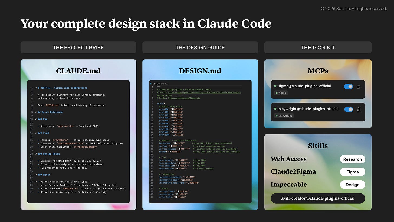The image size is (394, 222).
Task: Click the 'Do not rebuild <JobCard />' line
Action: pos(82,189)
